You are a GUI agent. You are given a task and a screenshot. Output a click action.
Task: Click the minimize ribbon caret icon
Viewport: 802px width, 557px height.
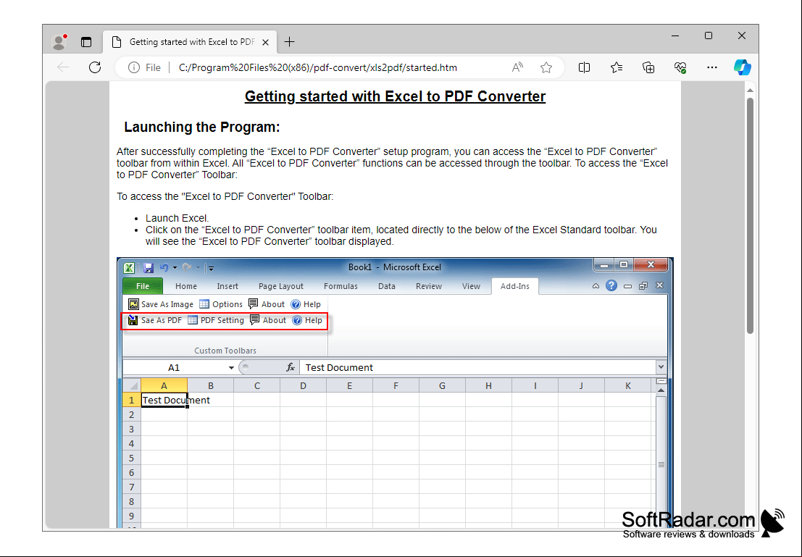(596, 286)
